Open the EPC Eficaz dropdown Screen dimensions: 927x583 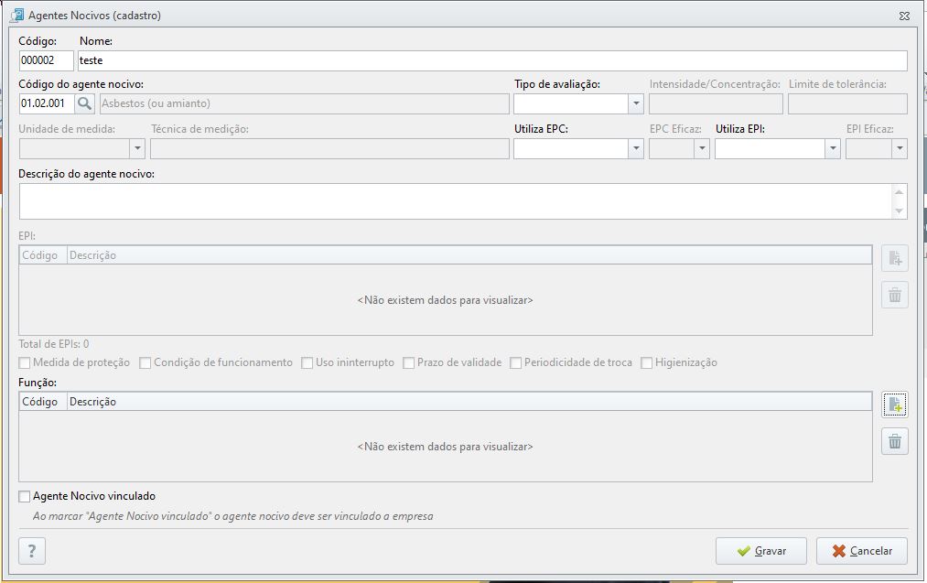(702, 148)
